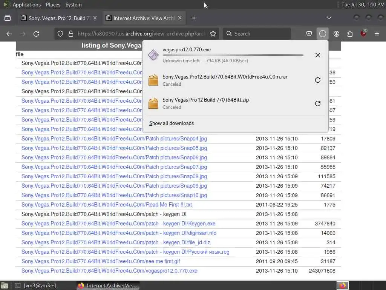Expand the list all tabs dropdown
Viewport: 386px width, 290px height.
[x=329, y=18]
